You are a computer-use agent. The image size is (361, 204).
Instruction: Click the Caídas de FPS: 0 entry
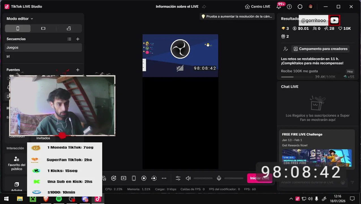coord(193,189)
